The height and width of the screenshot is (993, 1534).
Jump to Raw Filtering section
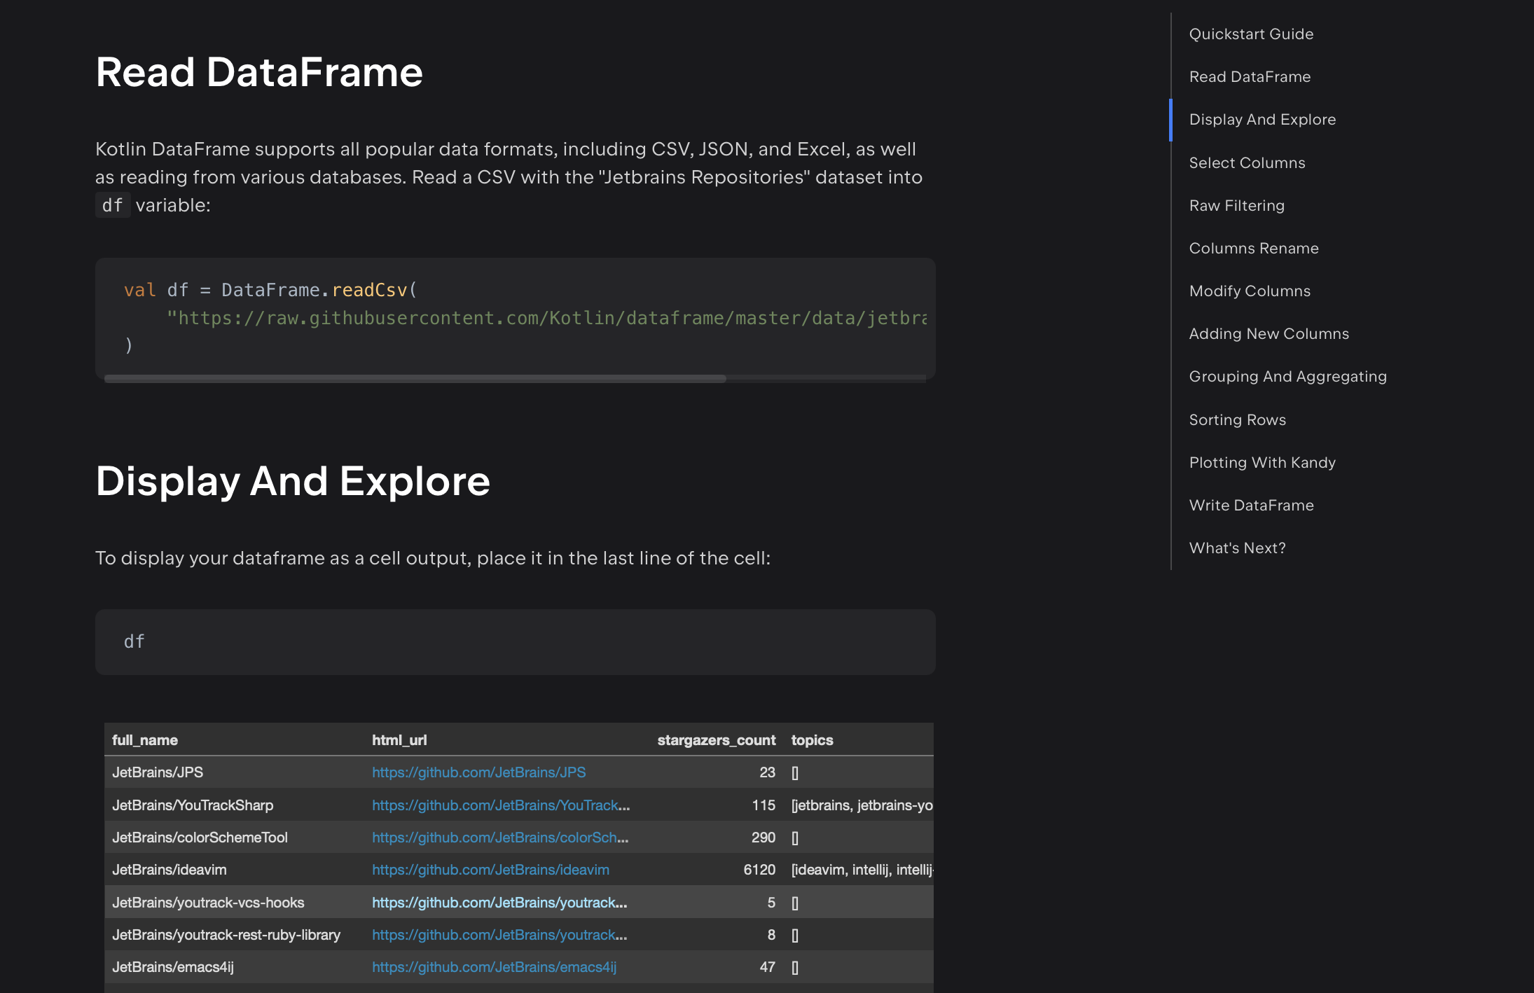(x=1236, y=205)
